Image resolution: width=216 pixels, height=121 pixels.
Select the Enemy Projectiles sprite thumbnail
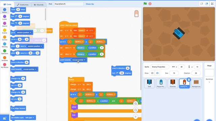(184, 83)
